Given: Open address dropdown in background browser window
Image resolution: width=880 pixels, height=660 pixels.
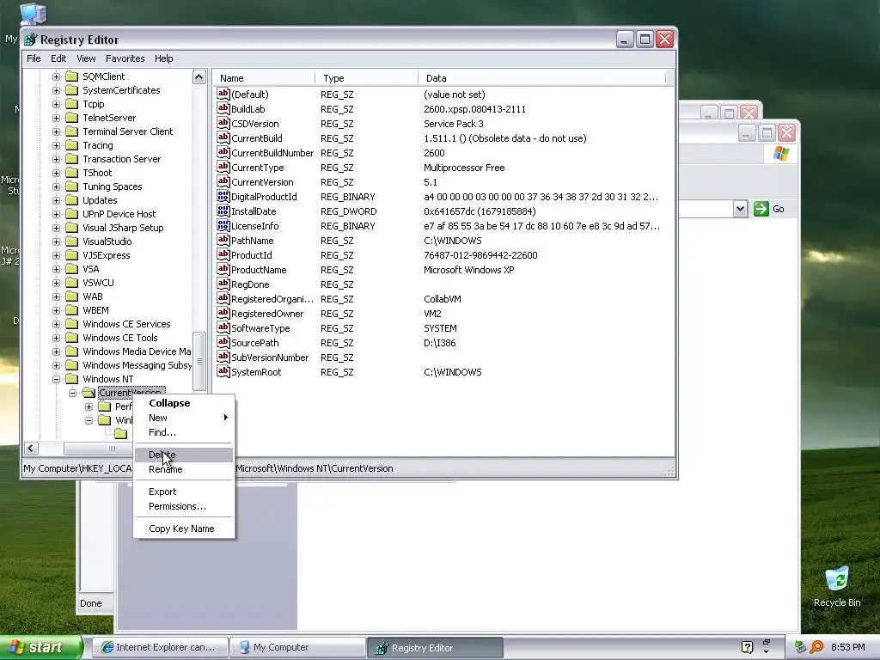Looking at the screenshot, I should (740, 209).
